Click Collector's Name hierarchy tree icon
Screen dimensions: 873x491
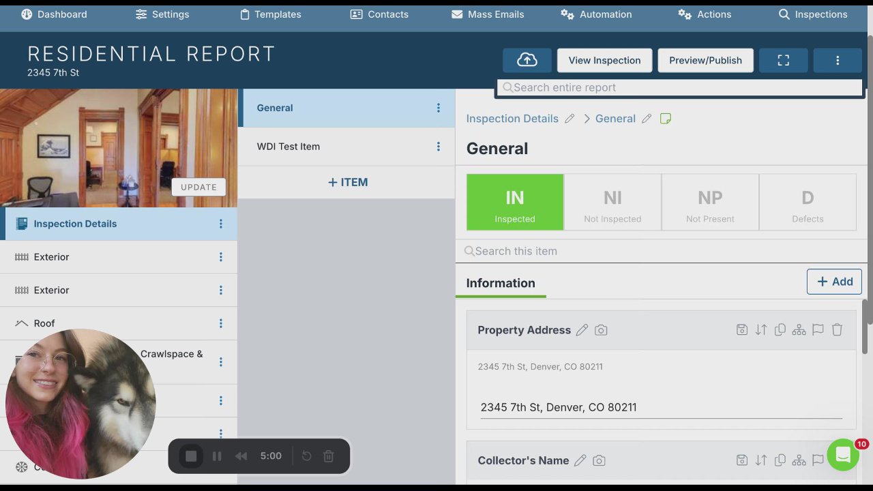pyautogui.click(x=799, y=460)
